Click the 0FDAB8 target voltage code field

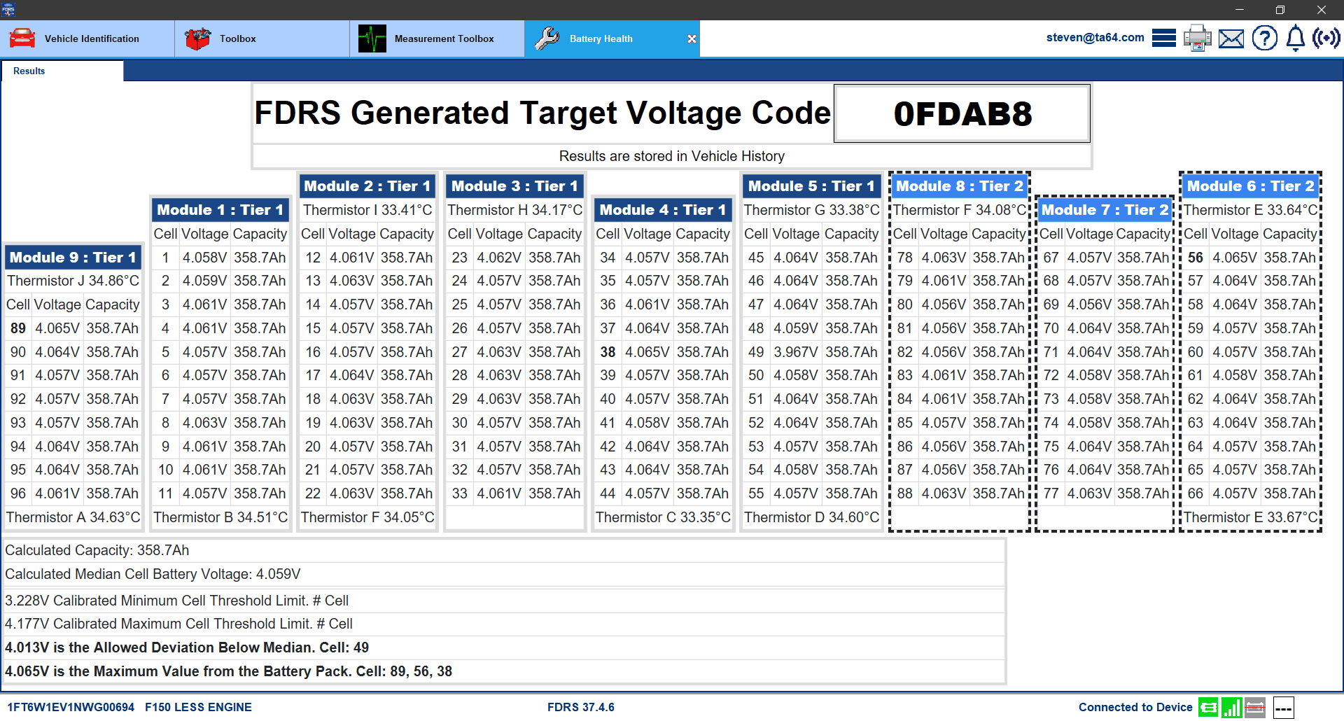(962, 113)
